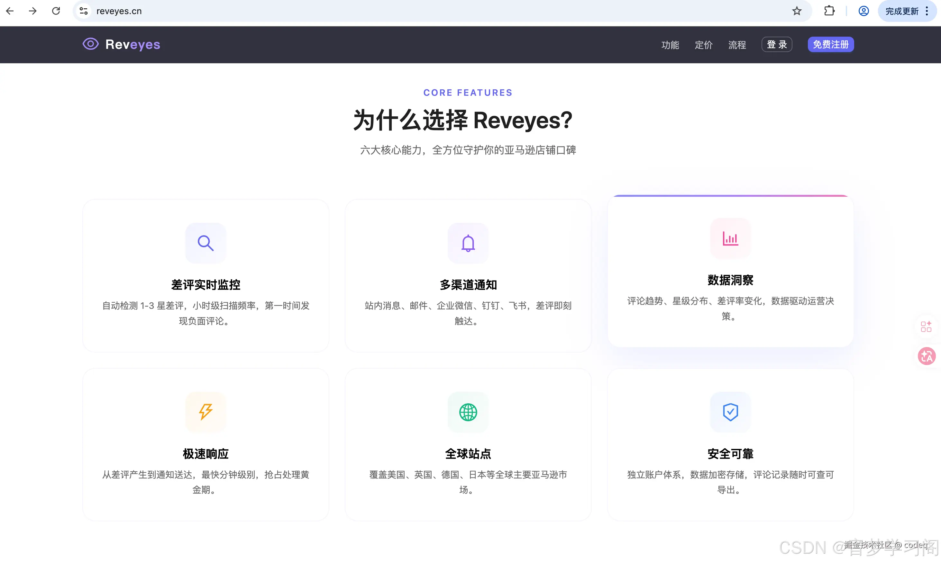
Task: Click the 登录 button
Action: click(777, 44)
